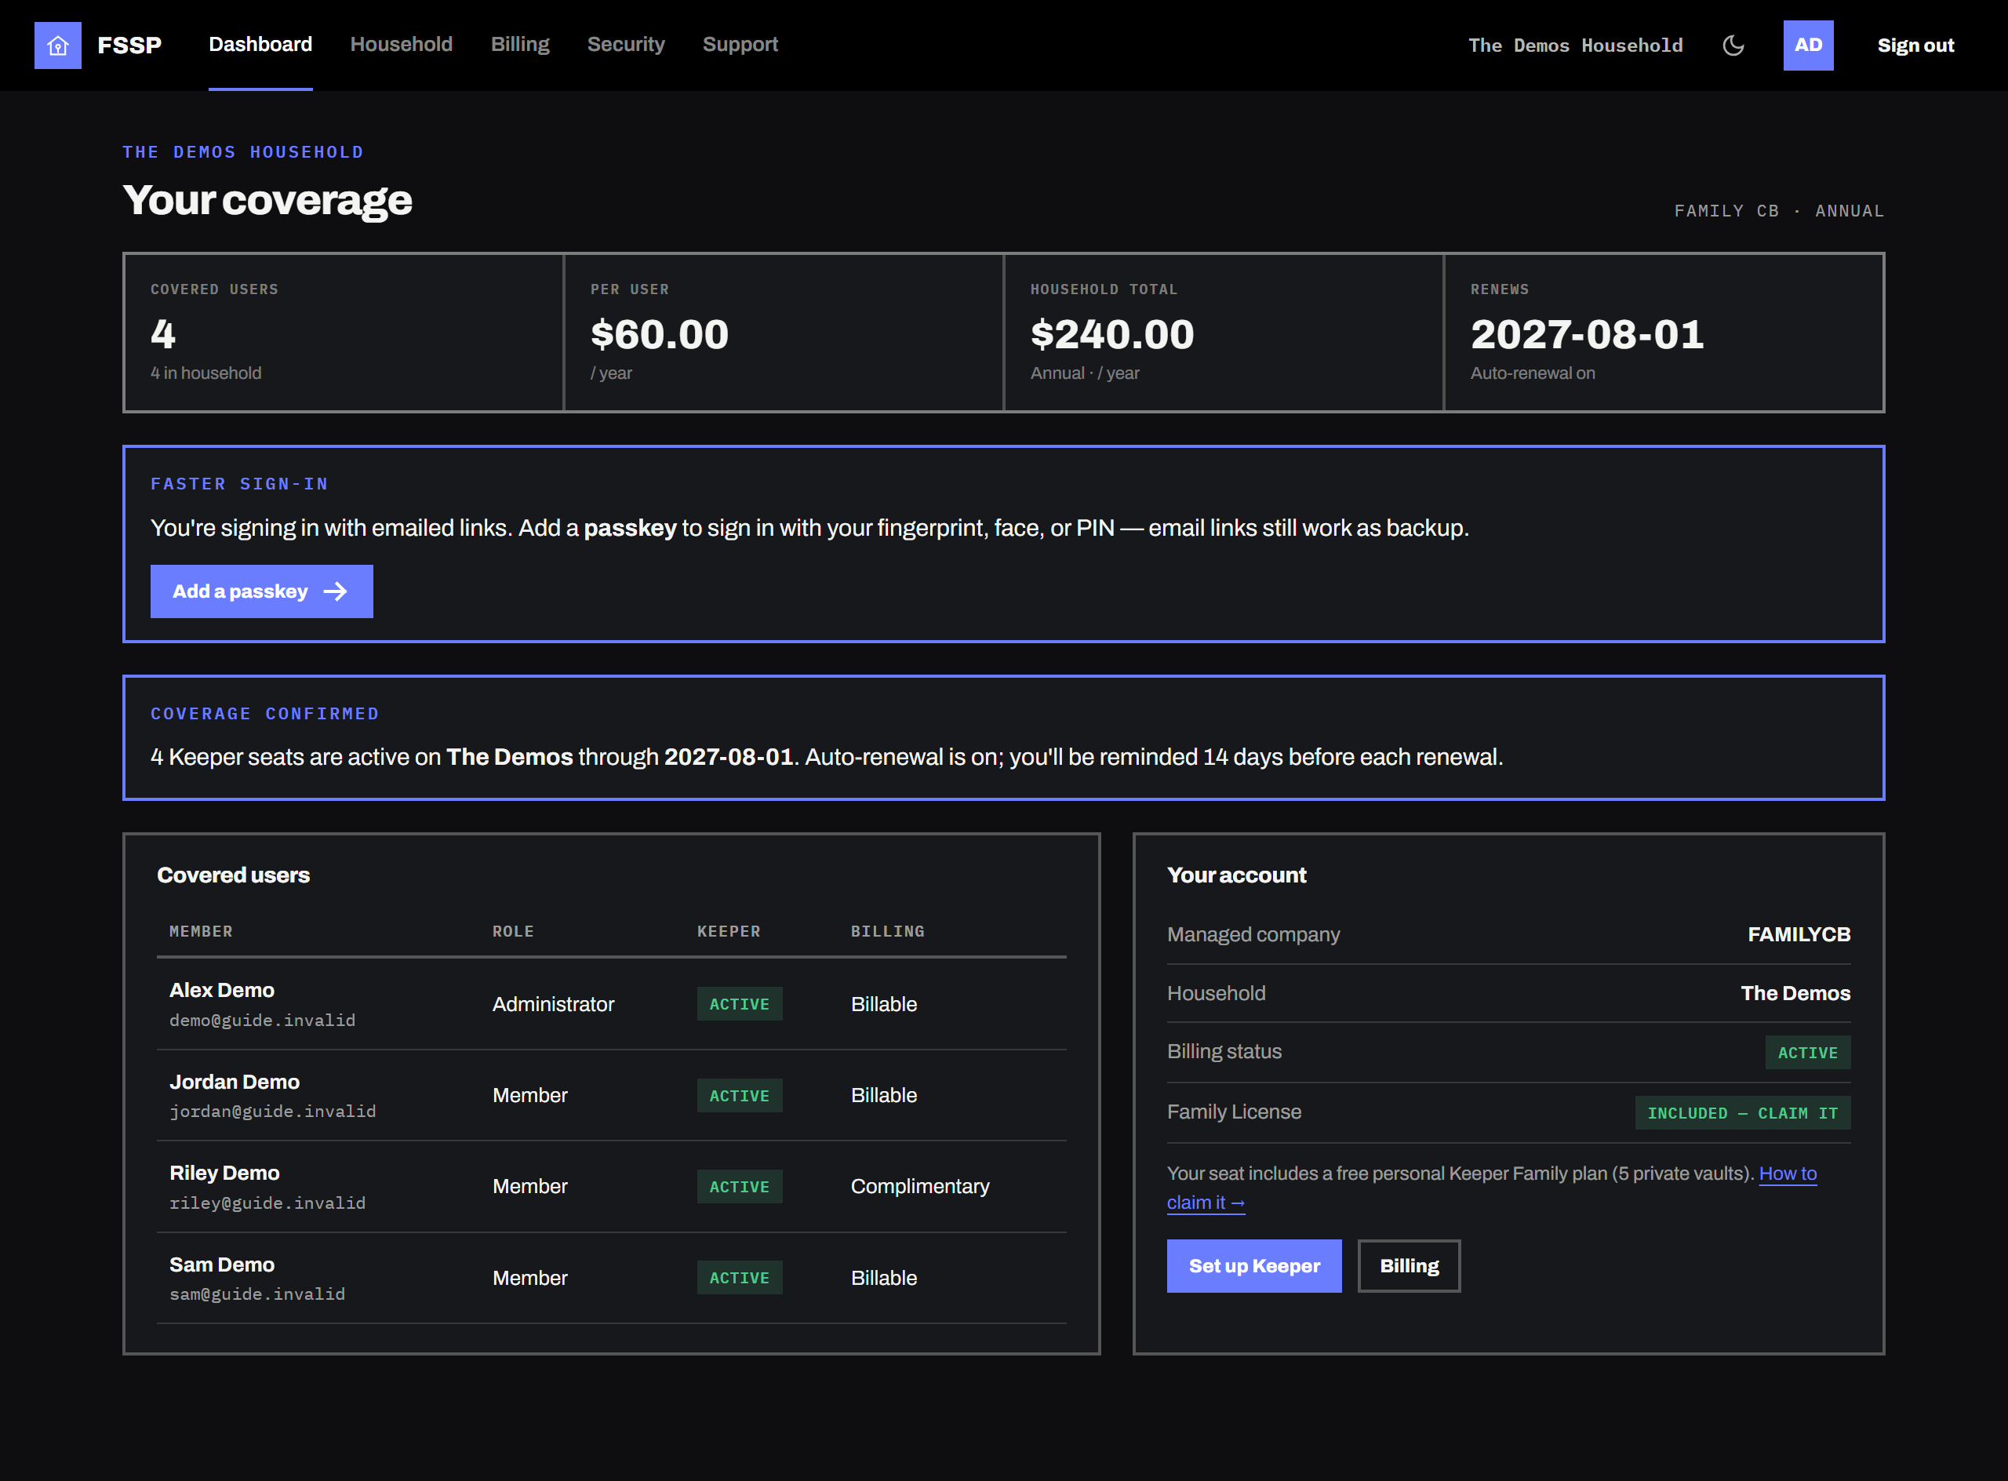
Task: Click the FSSP brand name
Action: tap(129, 45)
